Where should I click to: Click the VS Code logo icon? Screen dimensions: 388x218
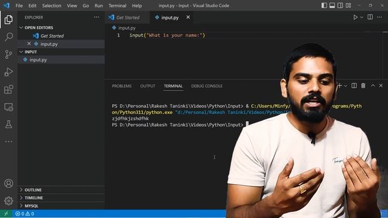(7, 5)
